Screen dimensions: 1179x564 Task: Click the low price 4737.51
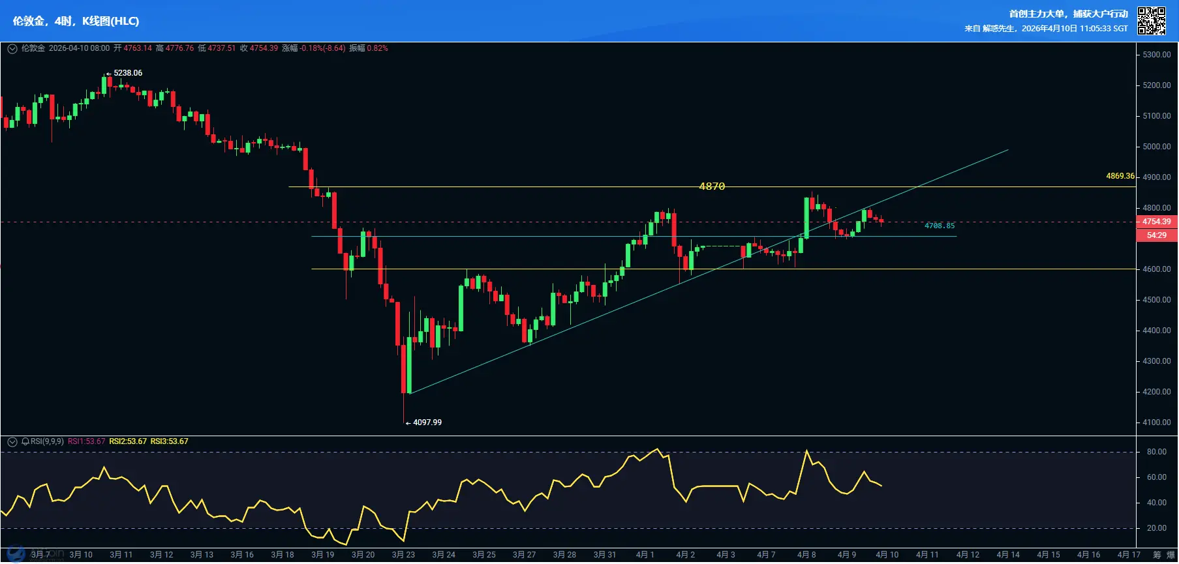coord(222,48)
